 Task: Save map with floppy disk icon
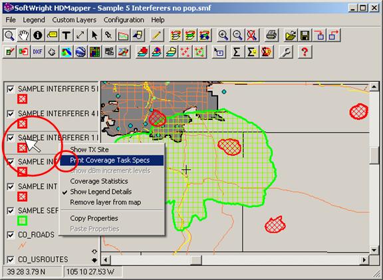(x=305, y=35)
